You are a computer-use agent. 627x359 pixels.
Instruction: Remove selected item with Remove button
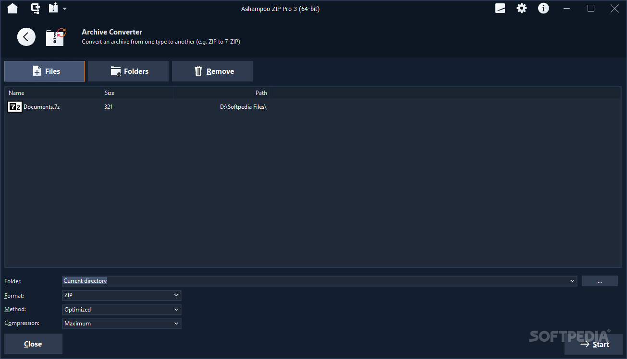click(x=212, y=71)
